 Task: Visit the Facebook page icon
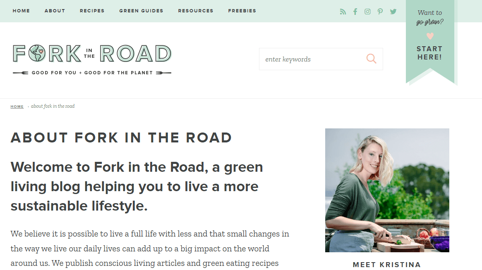tap(355, 12)
